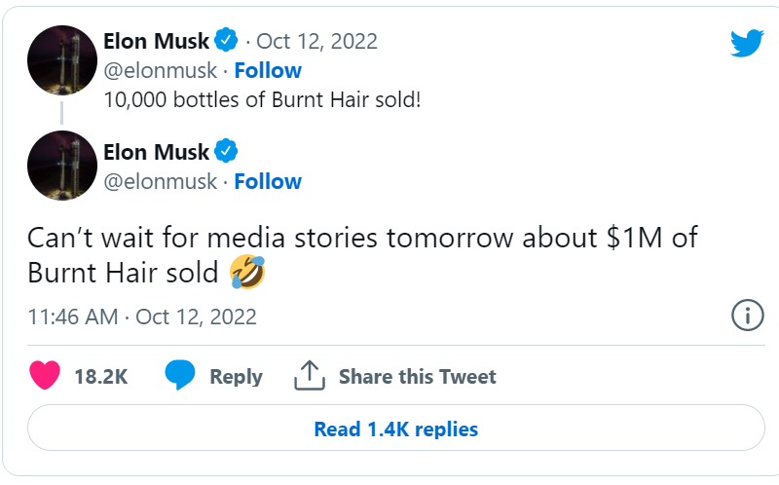Click the 11:46 AM timestamp link
Screen dimensions: 779x485
(73, 317)
